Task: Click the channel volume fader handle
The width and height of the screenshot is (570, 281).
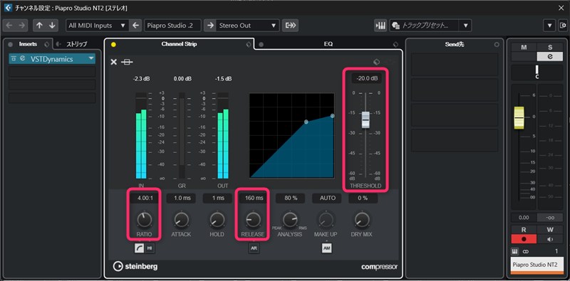Action: coord(519,118)
